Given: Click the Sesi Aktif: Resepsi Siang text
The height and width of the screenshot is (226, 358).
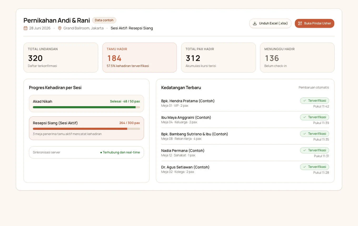Looking at the screenshot, I should 132,28.
